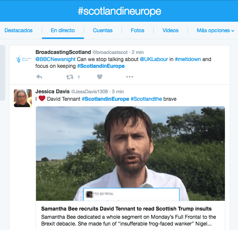The width and height of the screenshot is (238, 230).
Task: Open the Samantha Bee article headline
Action: (x=126, y=209)
